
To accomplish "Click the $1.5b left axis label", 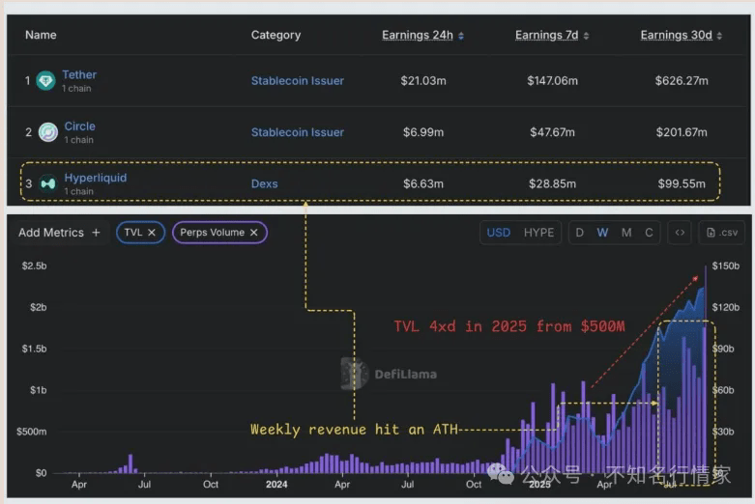I will pos(34,349).
